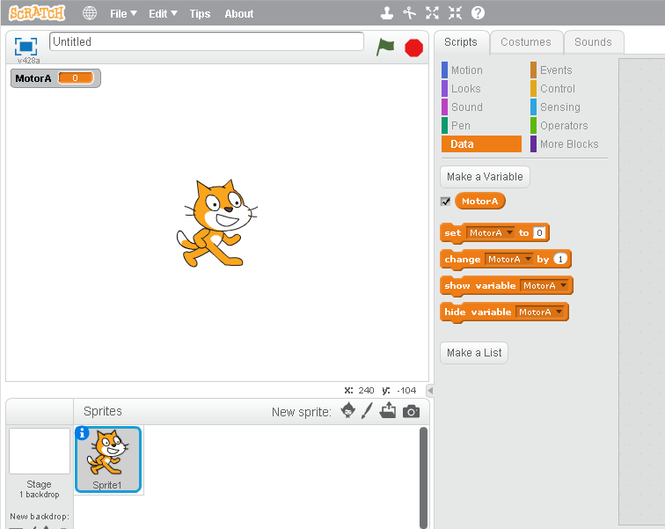This screenshot has height=529, width=665.
Task: Click the number field in change MotorA block
Action: (560, 259)
